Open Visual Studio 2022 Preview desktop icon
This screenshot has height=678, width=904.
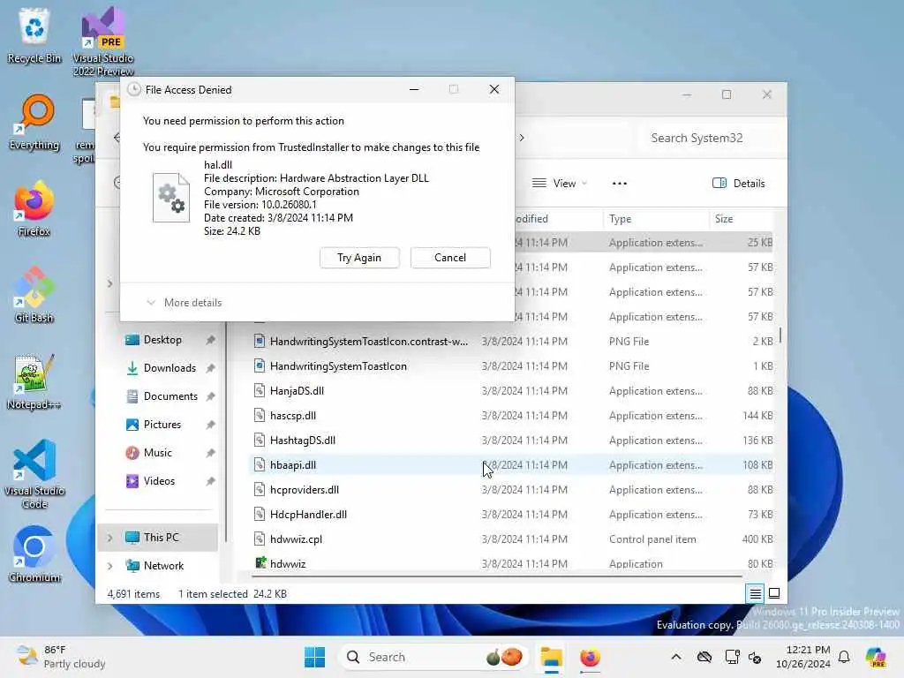point(102,41)
